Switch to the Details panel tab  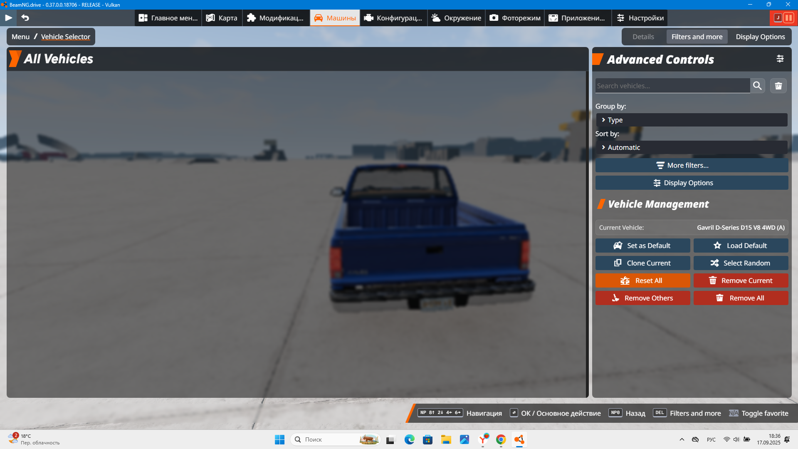coord(643,37)
